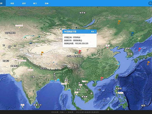The width and height of the screenshot is (152, 114).
Task: Click the 更多 link in the popup
Action: pyautogui.click(x=93, y=32)
